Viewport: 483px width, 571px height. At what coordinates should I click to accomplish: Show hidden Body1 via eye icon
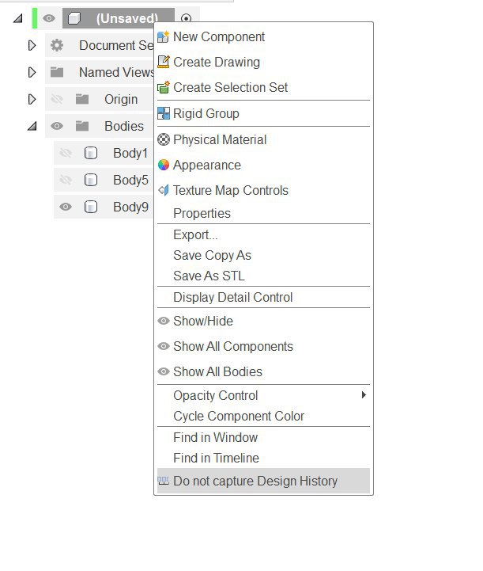point(66,153)
